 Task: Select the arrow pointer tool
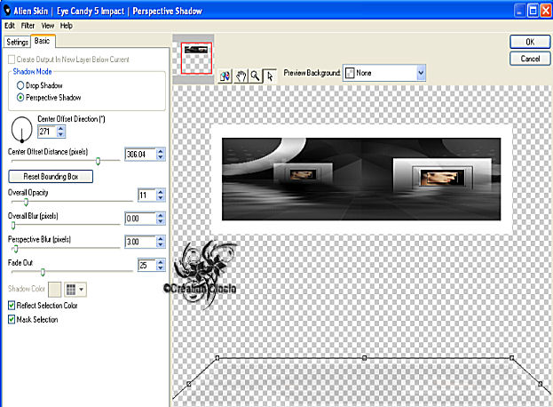[x=270, y=76]
